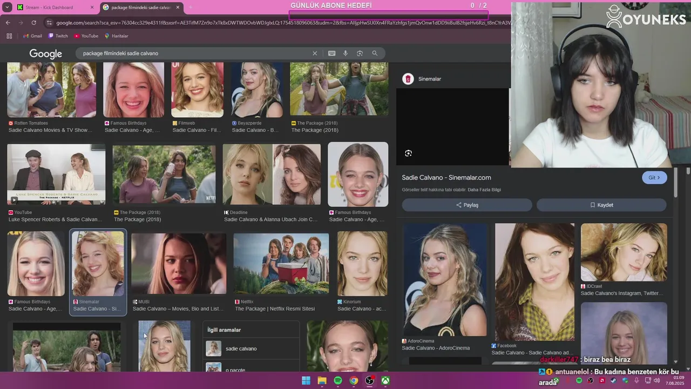Open Steam tray icon
Image resolution: width=691 pixels, height=389 pixels.
click(614, 381)
